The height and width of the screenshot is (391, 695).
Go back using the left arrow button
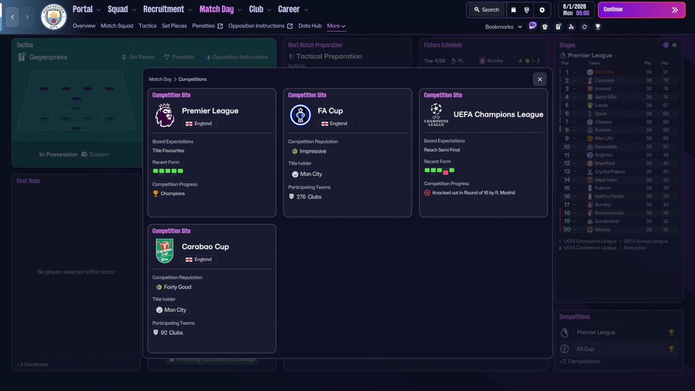[x=12, y=17]
